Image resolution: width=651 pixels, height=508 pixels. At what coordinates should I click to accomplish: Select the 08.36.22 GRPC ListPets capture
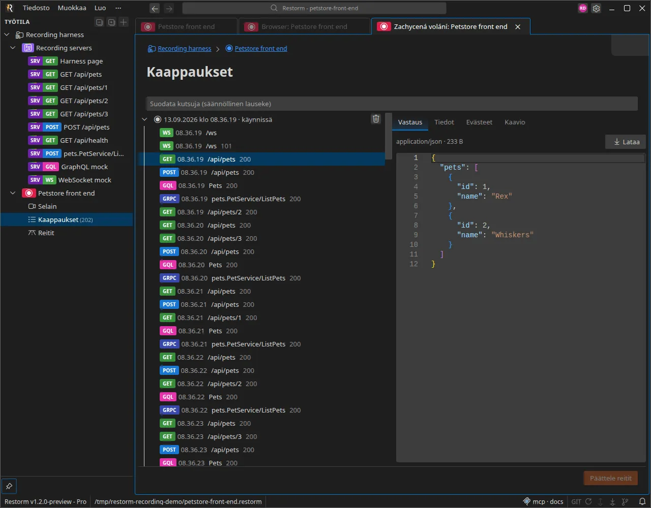(261, 410)
